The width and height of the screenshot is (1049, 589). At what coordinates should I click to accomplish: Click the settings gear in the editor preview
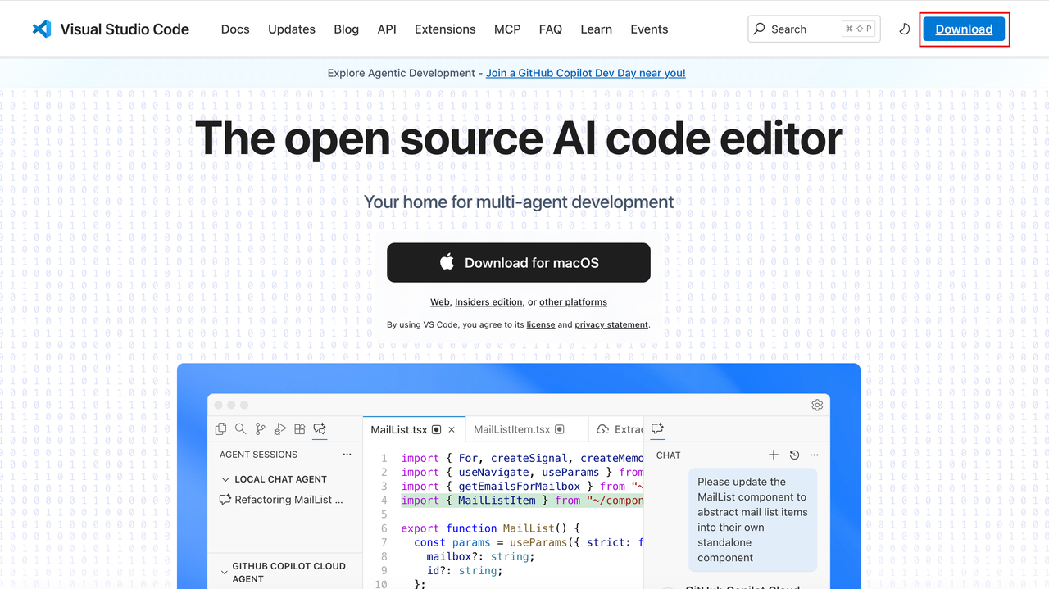(x=817, y=405)
